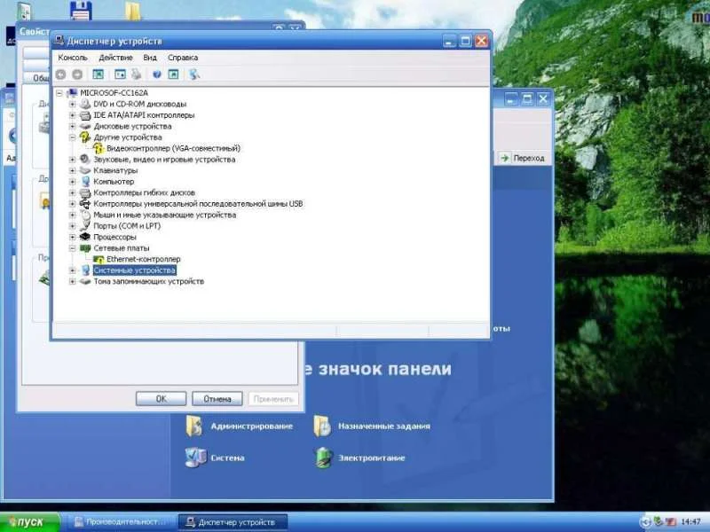Select the Клавиатуры keyboard icon
The width and height of the screenshot is (710, 532).
click(84, 170)
